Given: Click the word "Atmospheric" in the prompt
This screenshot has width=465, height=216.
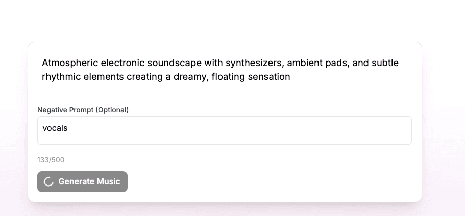Looking at the screenshot, I should [70, 63].
